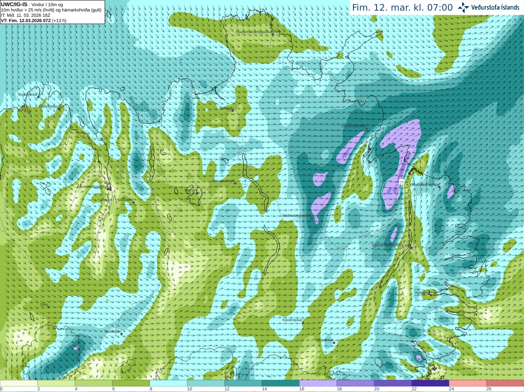This screenshot has height=392, width=524.
Task: Select the 10–12 m/s light teal legend swatch
Action: pyautogui.click(x=206, y=383)
